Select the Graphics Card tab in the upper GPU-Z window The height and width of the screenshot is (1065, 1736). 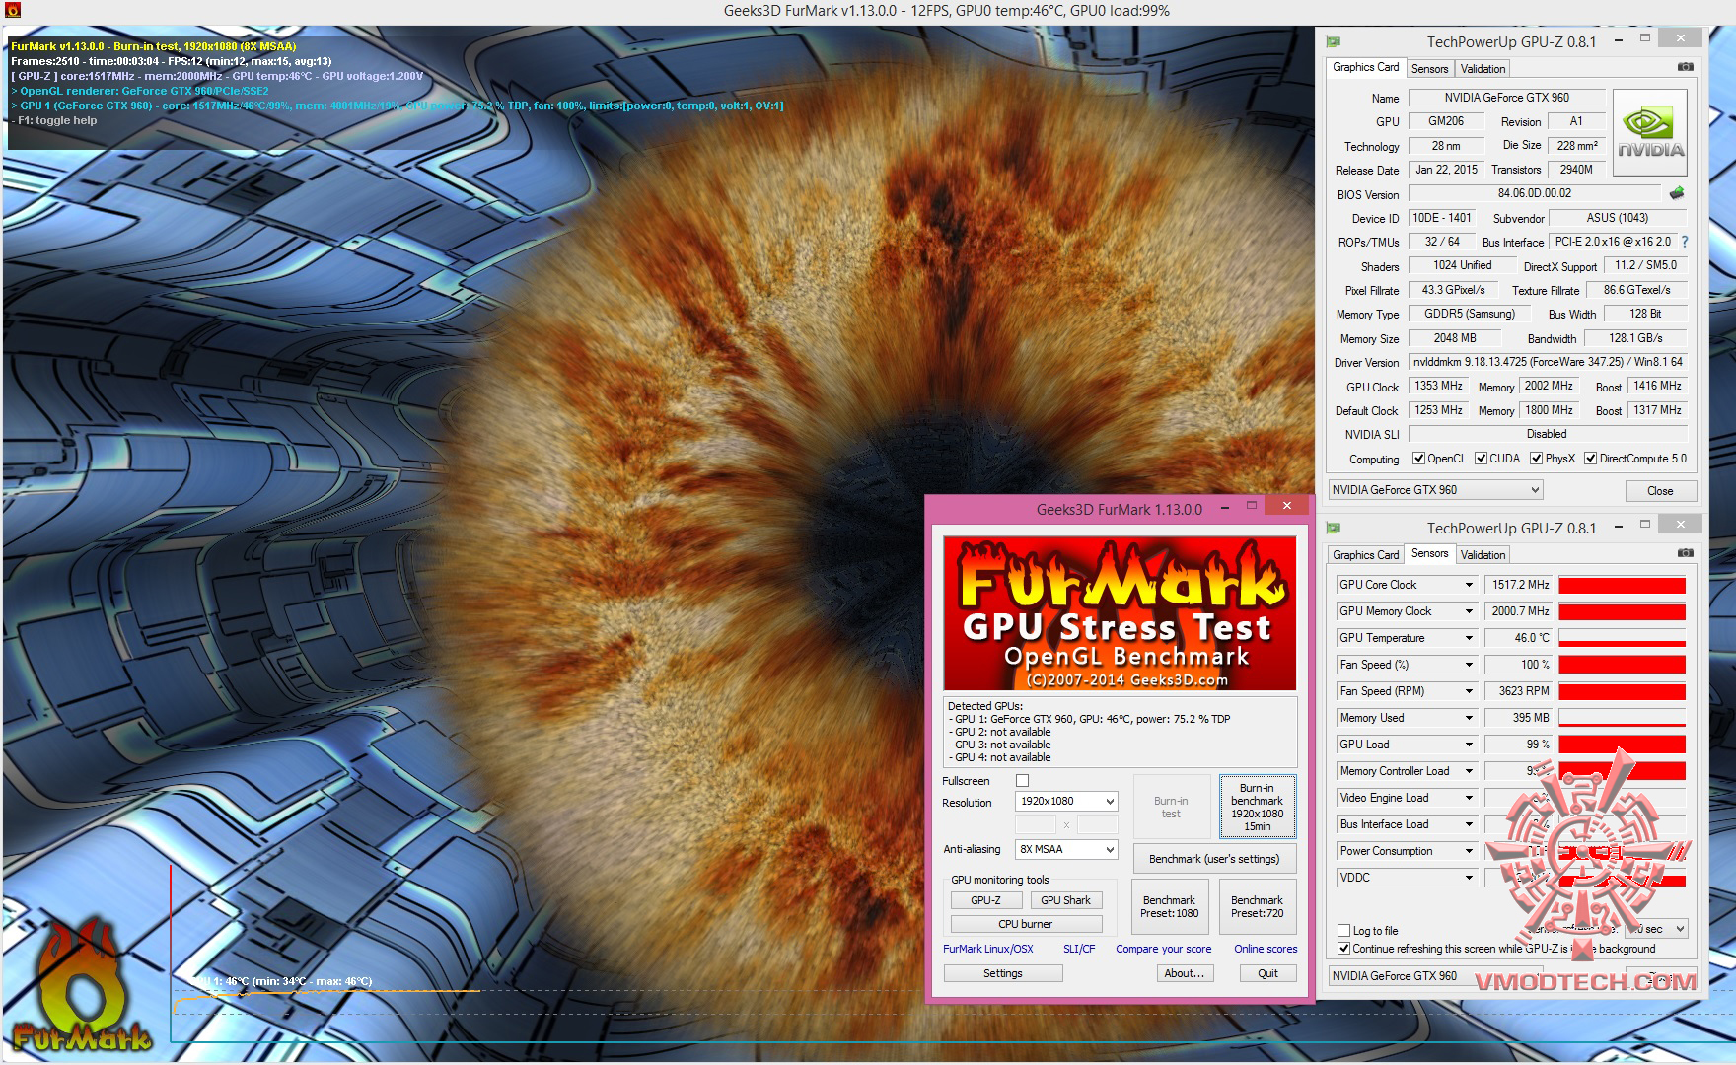pos(1365,67)
